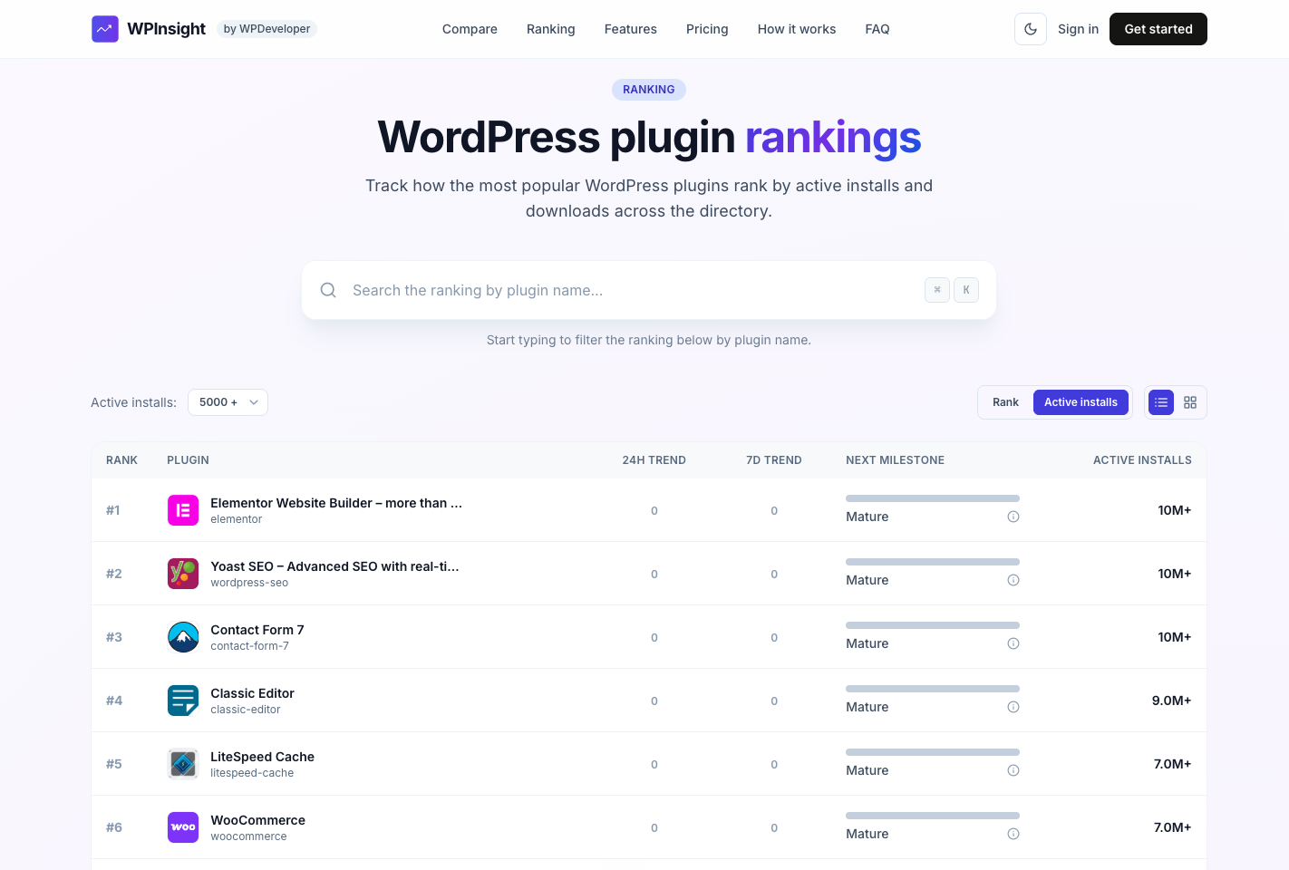Open milestone info icon for Contact Form 7
The image size is (1289, 870).
[1013, 643]
